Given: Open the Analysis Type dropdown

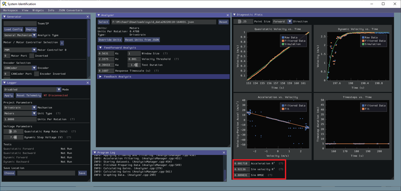Looking at the screenshot, I should pyautogui.click(x=20, y=35).
